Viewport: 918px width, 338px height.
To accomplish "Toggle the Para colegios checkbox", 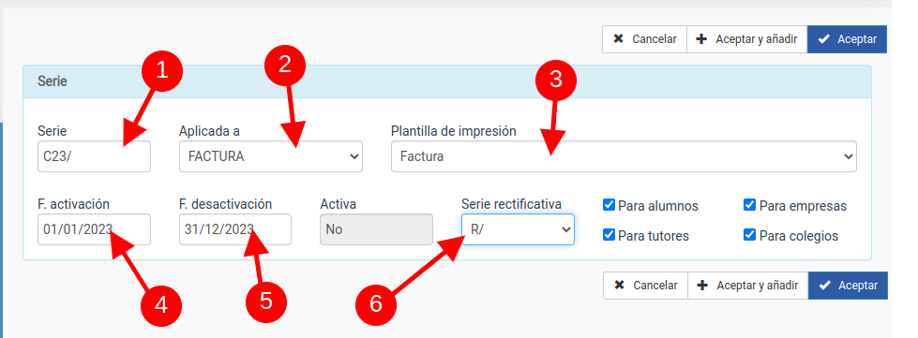I will (x=749, y=235).
